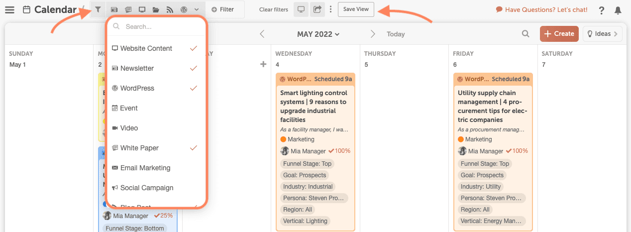Click the share calendar arrow icon
631x232 pixels.
(316, 9)
